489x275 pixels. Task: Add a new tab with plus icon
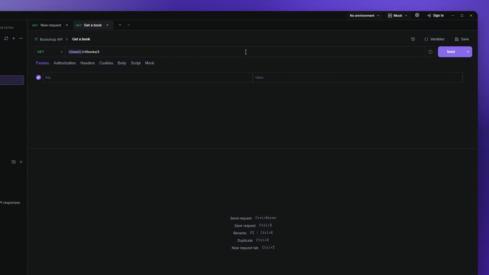120,25
